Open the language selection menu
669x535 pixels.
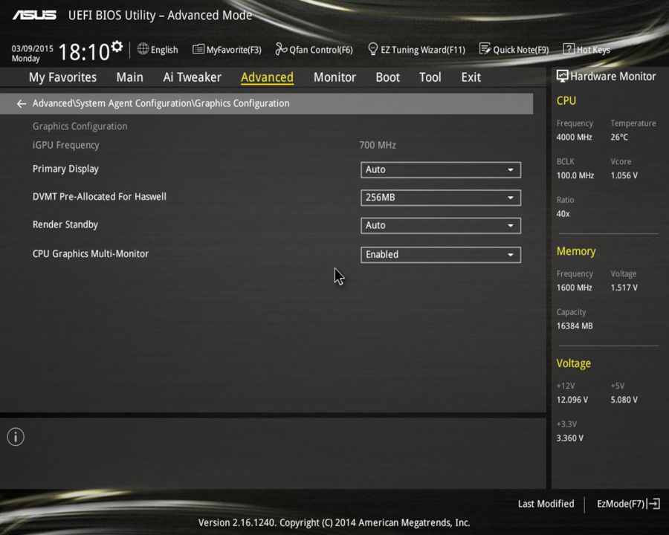click(158, 49)
